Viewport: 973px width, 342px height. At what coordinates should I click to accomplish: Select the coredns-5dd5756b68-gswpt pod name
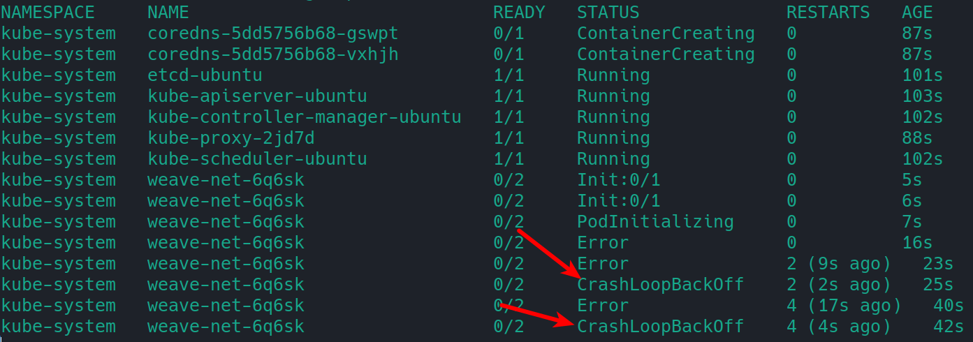pyautogui.click(x=273, y=33)
